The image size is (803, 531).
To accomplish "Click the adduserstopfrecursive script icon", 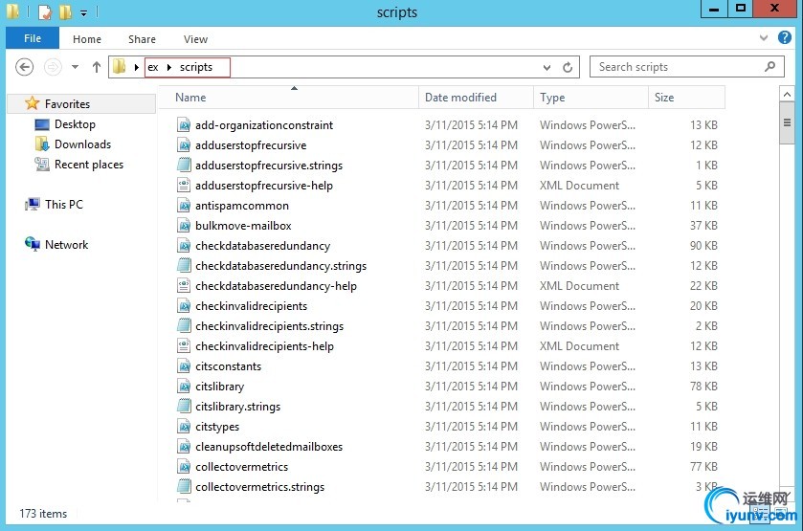I will coord(184,144).
